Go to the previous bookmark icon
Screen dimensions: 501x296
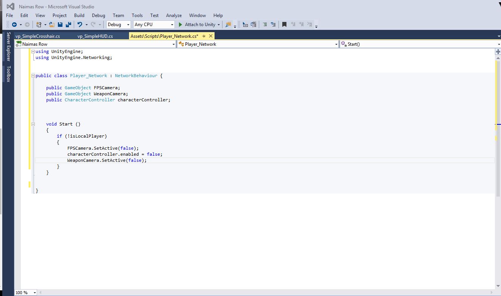point(293,25)
